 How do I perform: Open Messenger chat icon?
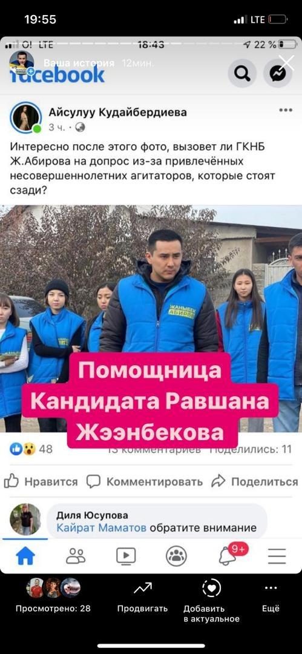pos(277,73)
